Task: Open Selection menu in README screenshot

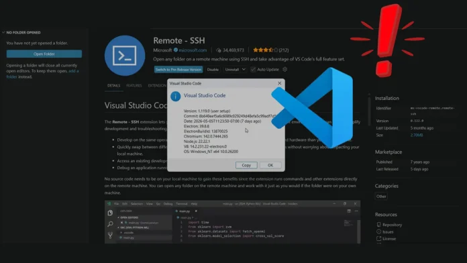Action: click(x=137, y=204)
